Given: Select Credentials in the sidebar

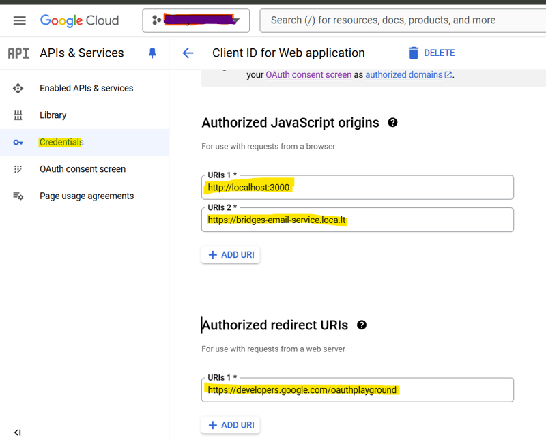Looking at the screenshot, I should click(x=61, y=142).
